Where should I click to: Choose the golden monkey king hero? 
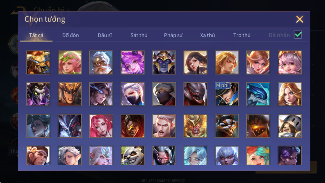point(195,126)
